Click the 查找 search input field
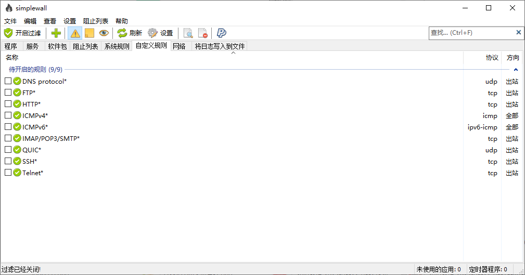525x275 pixels. (x=471, y=33)
